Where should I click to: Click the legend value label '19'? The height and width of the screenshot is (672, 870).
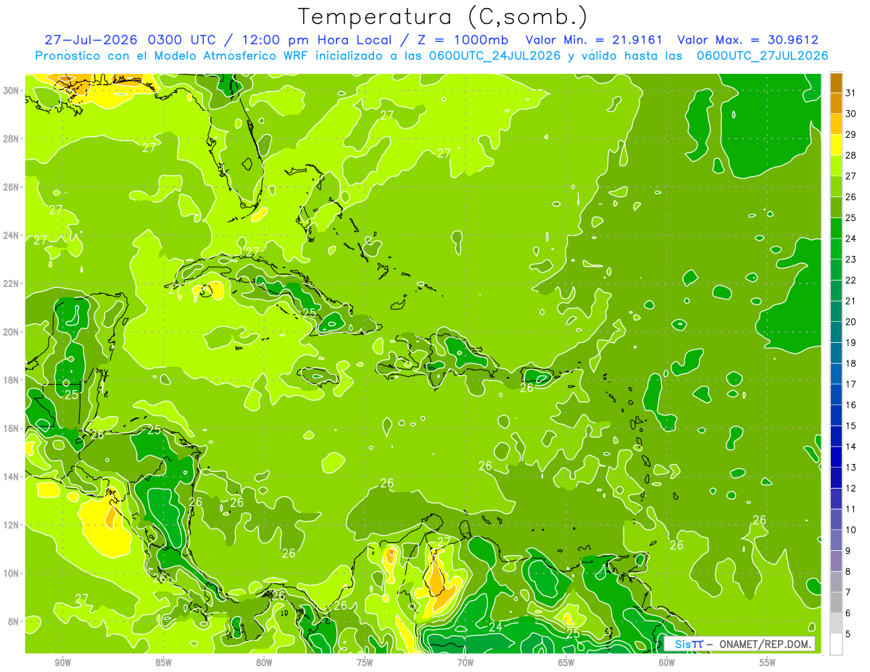pyautogui.click(x=851, y=342)
